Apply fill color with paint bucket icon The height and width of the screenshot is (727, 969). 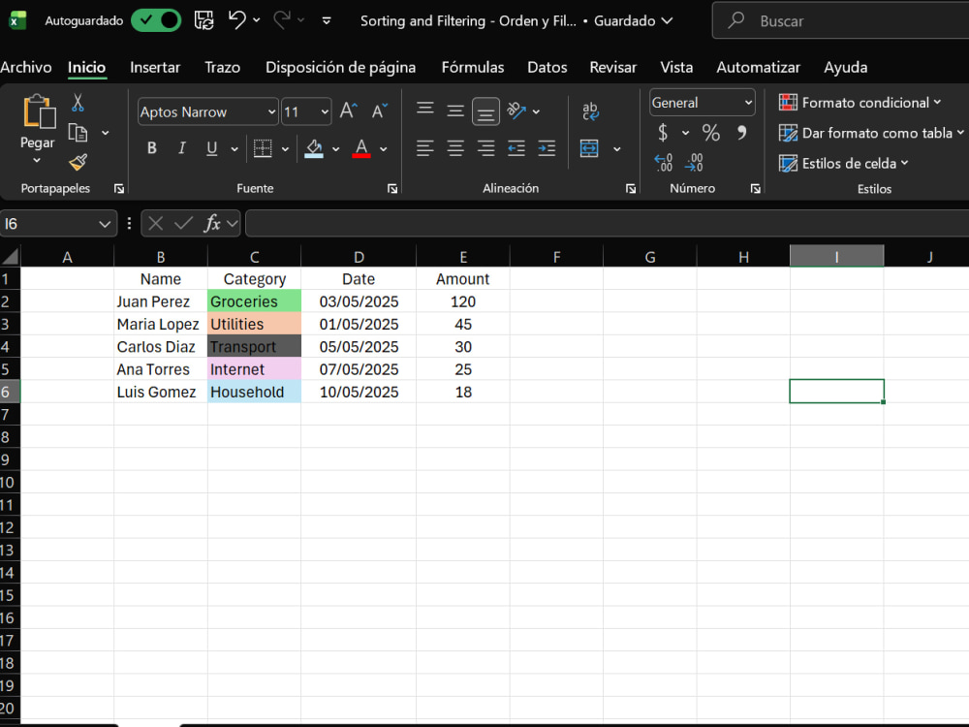coord(314,148)
